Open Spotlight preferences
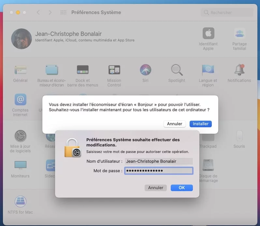The height and width of the screenshot is (226, 260). click(x=177, y=70)
